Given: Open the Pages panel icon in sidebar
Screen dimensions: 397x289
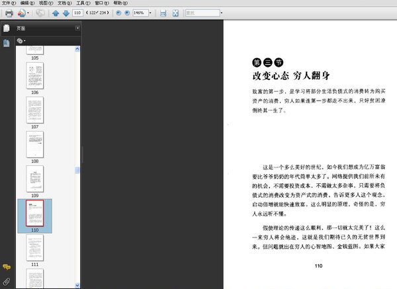Looking at the screenshot, I should [7, 28].
